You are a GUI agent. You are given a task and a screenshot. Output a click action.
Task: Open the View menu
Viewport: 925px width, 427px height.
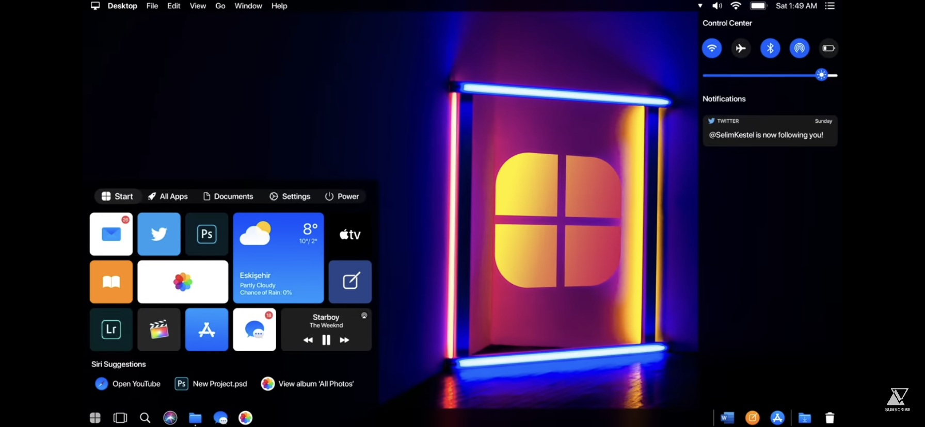pyautogui.click(x=198, y=6)
